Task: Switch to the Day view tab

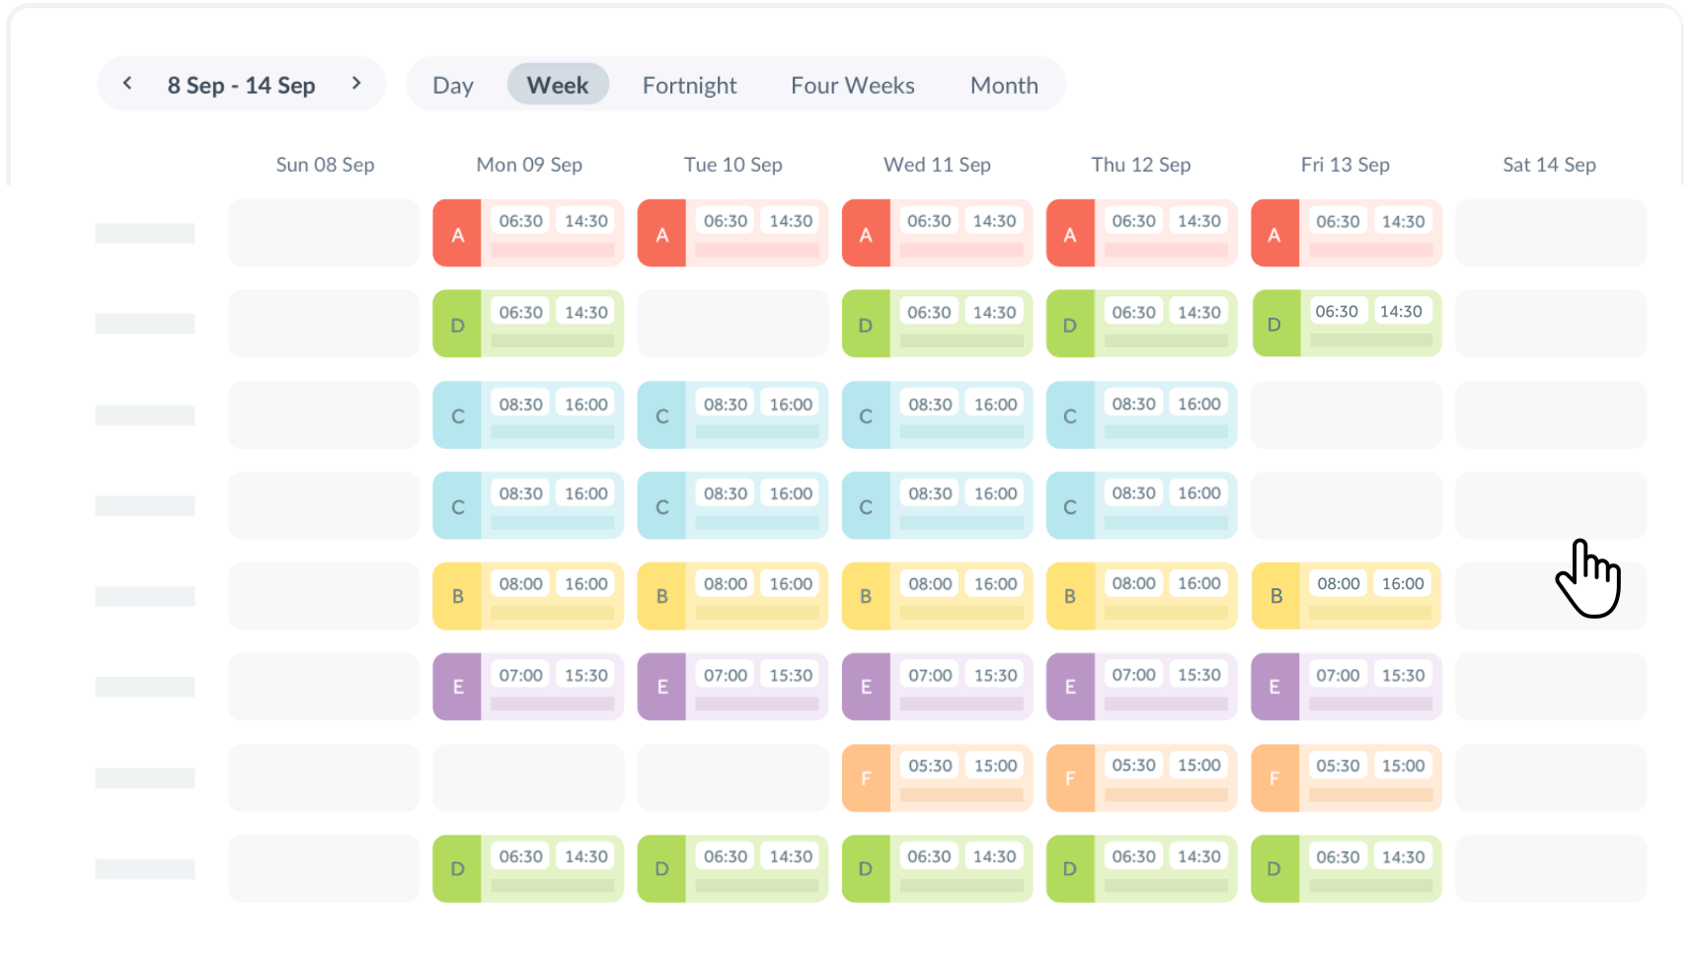Action: pos(452,85)
